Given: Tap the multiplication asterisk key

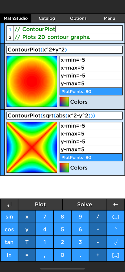Looking at the screenshot, I should pyautogui.click(x=98, y=229).
